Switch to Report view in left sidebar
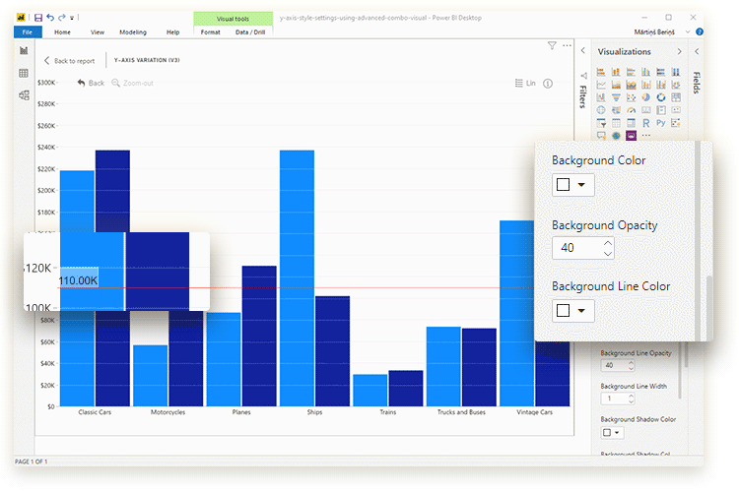This screenshot has width=739, height=492. click(x=24, y=50)
